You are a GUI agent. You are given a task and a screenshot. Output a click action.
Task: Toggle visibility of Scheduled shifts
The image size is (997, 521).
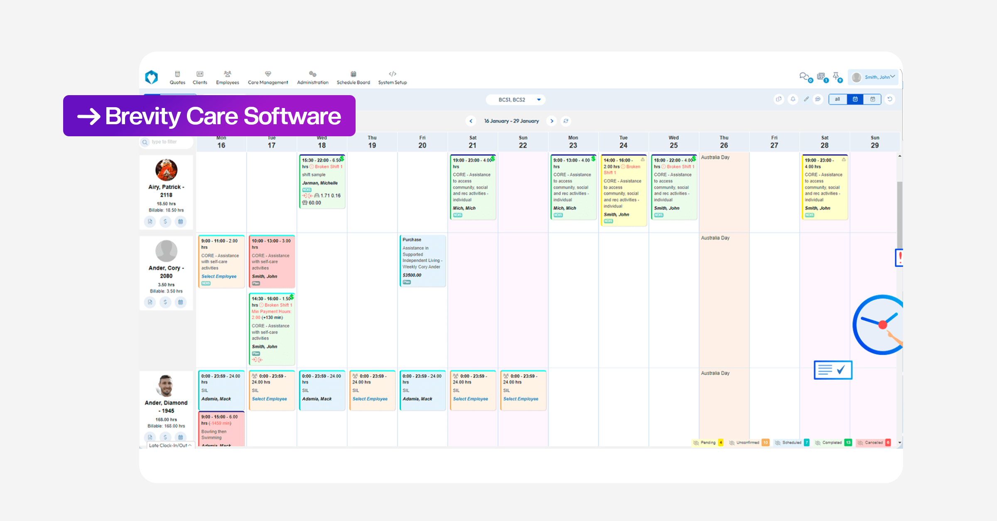coord(778,443)
